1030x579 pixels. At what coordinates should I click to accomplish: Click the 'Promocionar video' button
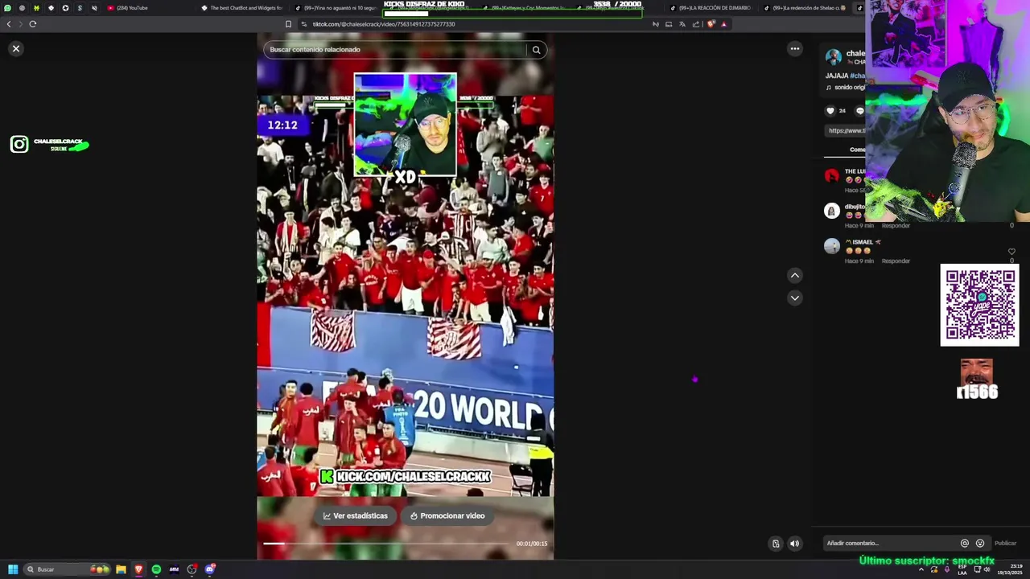coord(447,515)
